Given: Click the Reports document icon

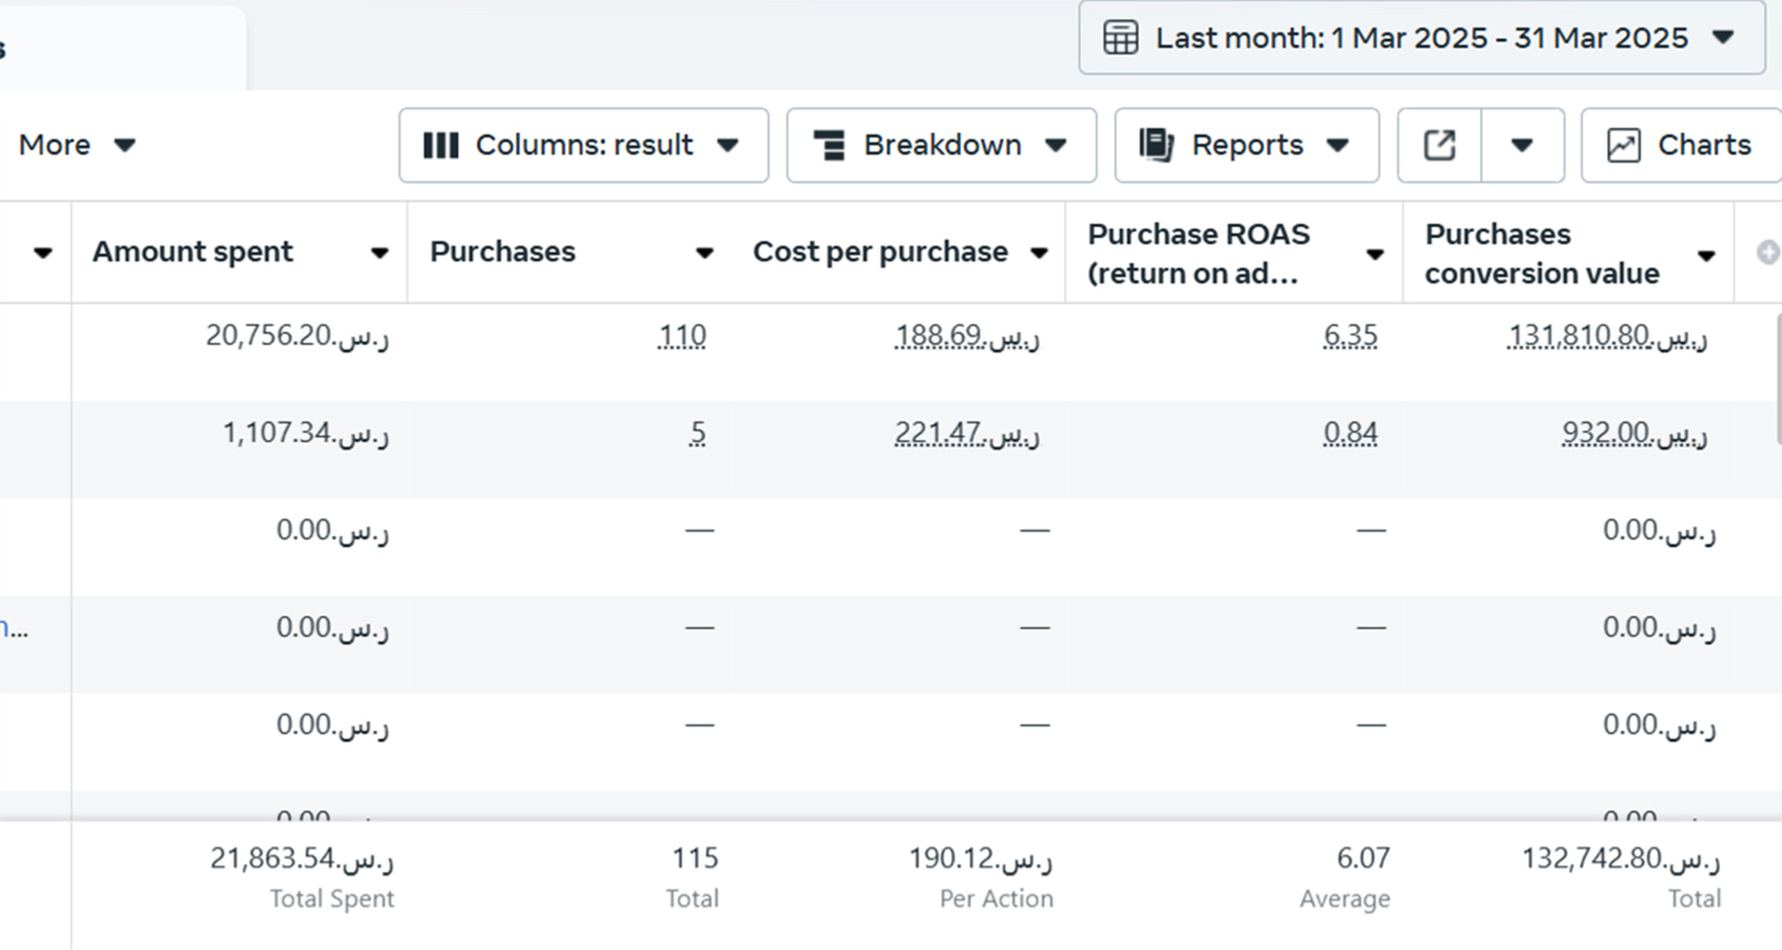Looking at the screenshot, I should [x=1156, y=145].
